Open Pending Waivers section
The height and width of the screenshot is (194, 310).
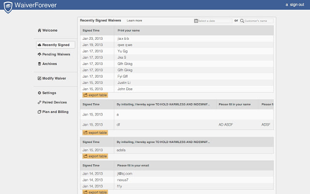[56, 54]
